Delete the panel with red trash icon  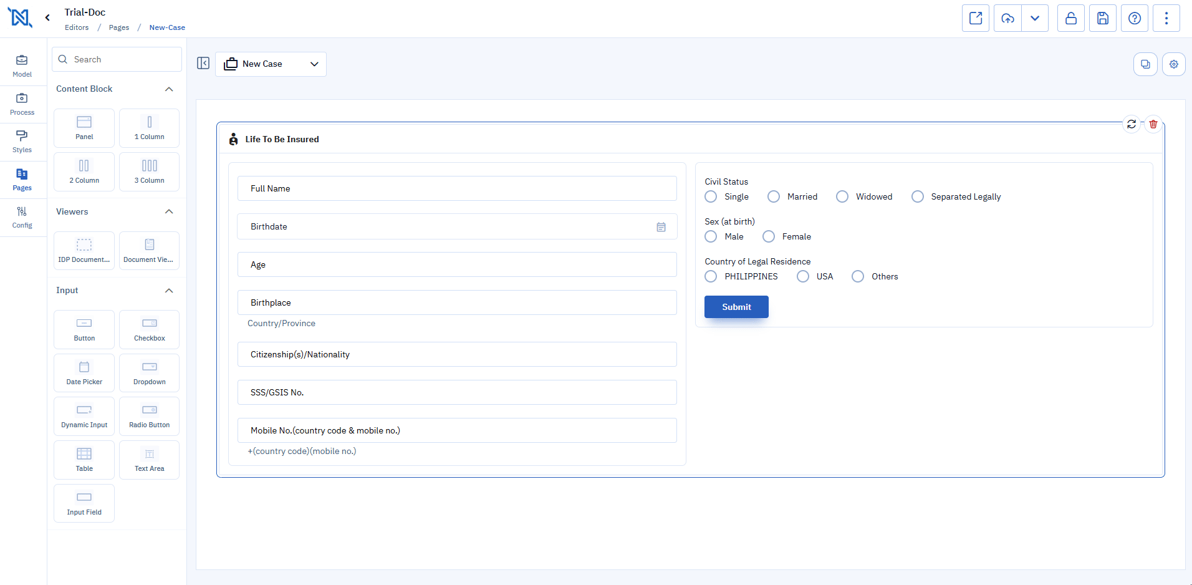click(1153, 124)
